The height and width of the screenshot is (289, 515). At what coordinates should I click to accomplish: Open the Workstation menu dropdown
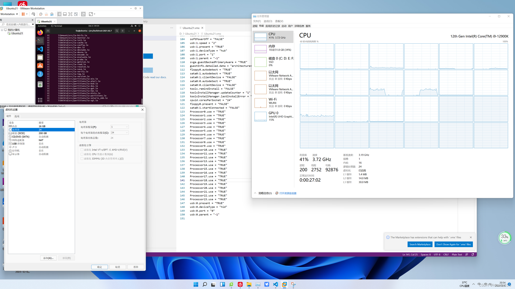(9, 14)
